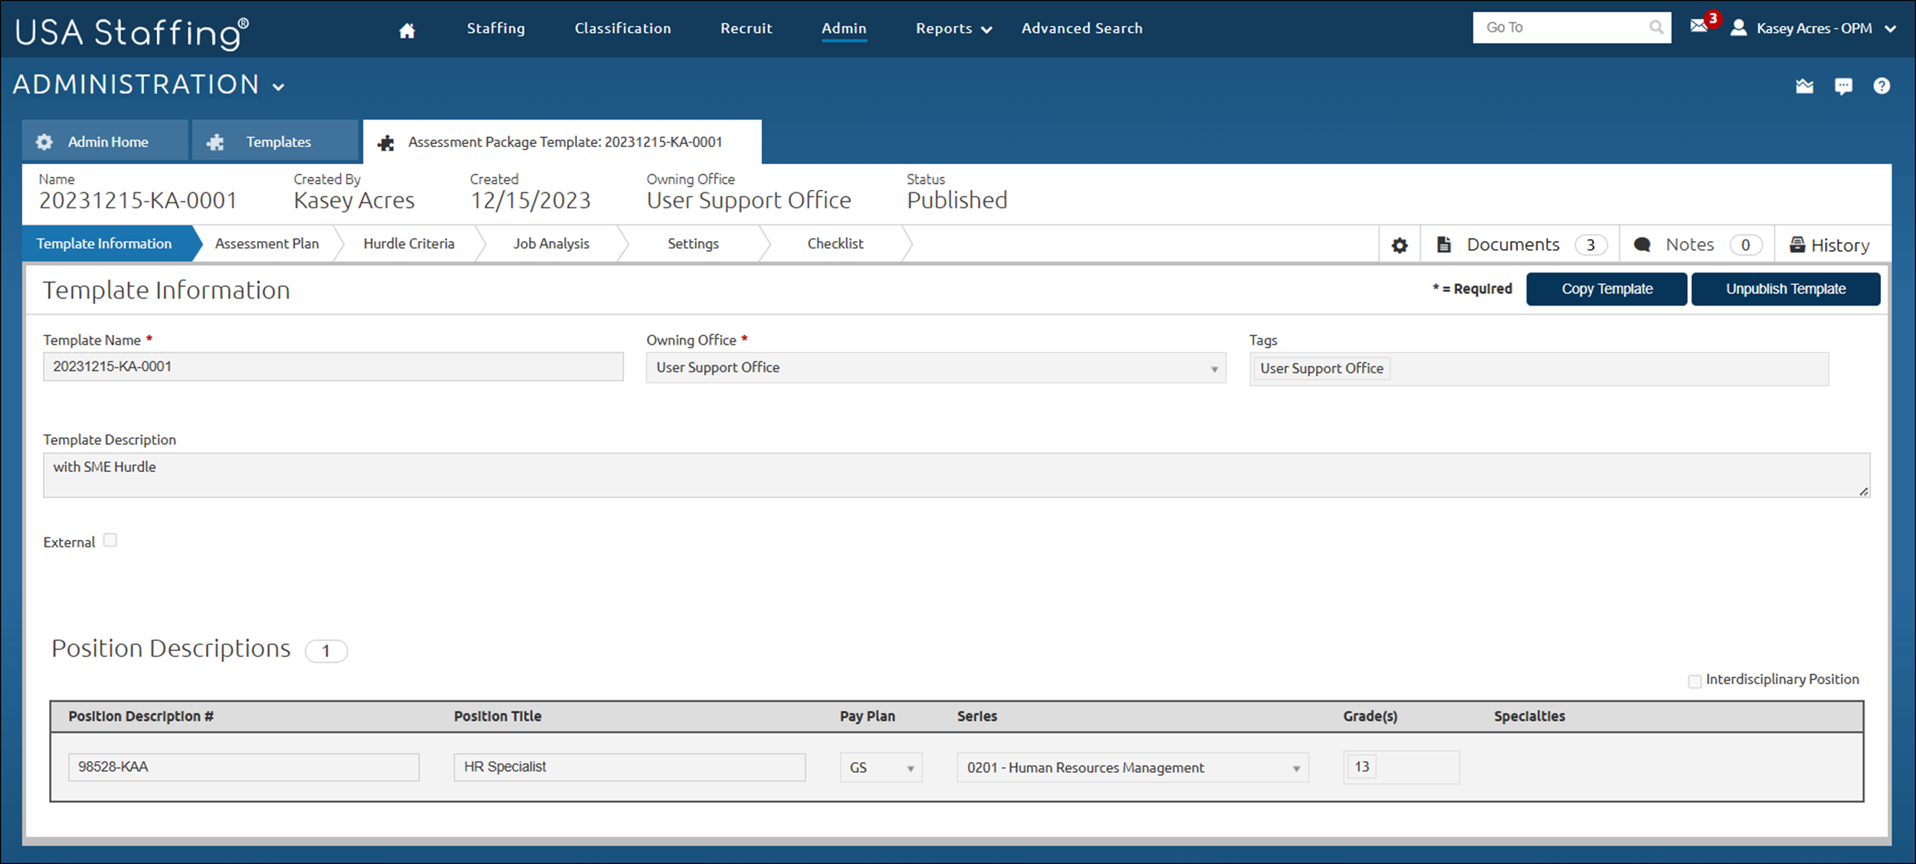The image size is (1916, 864).
Task: Check Interdisciplinary Position
Action: 1695,680
